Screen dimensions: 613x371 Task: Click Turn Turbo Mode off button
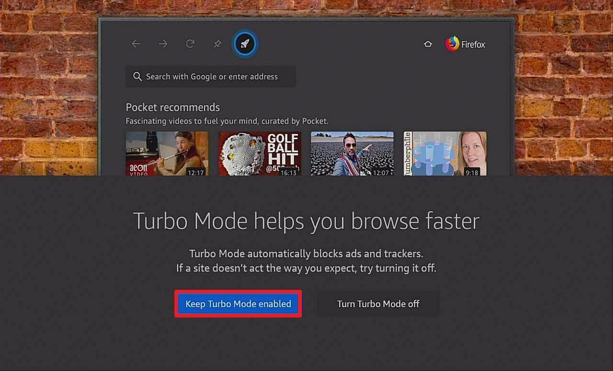coord(378,304)
